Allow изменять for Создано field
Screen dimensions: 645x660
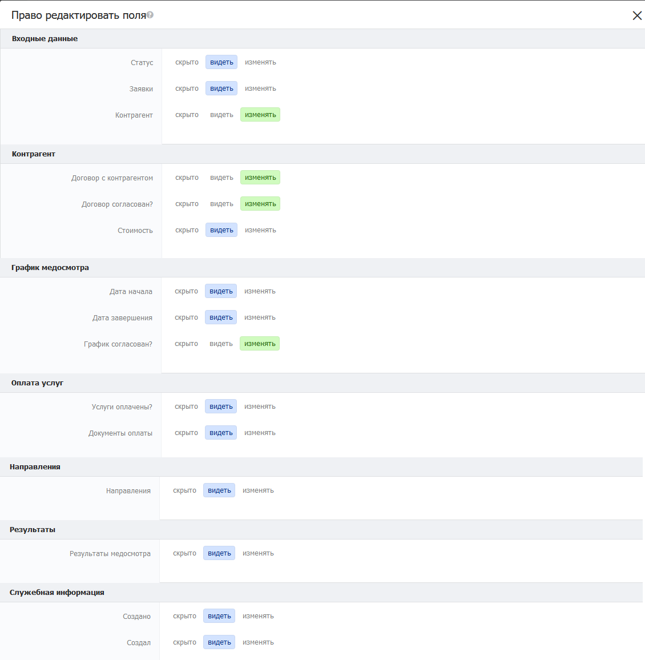(259, 616)
